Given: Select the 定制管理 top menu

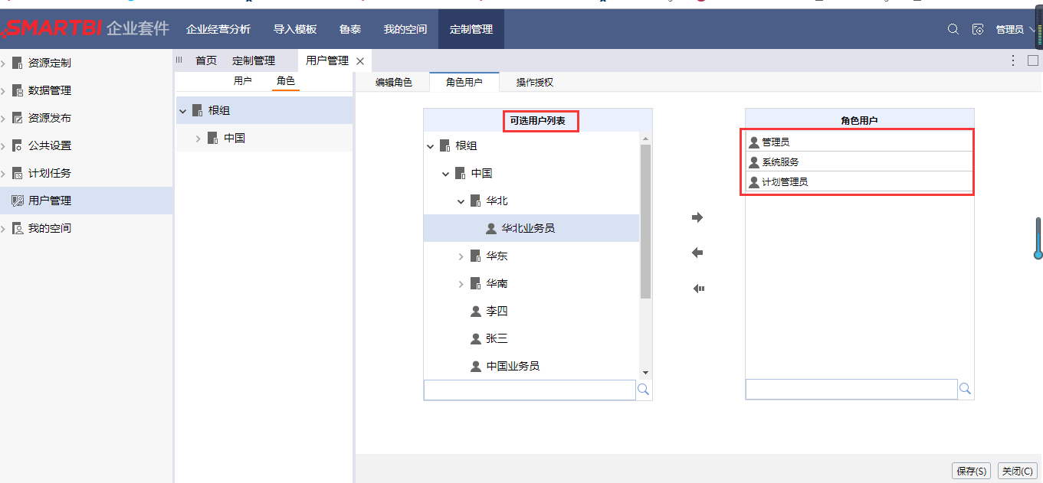Looking at the screenshot, I should click(471, 29).
